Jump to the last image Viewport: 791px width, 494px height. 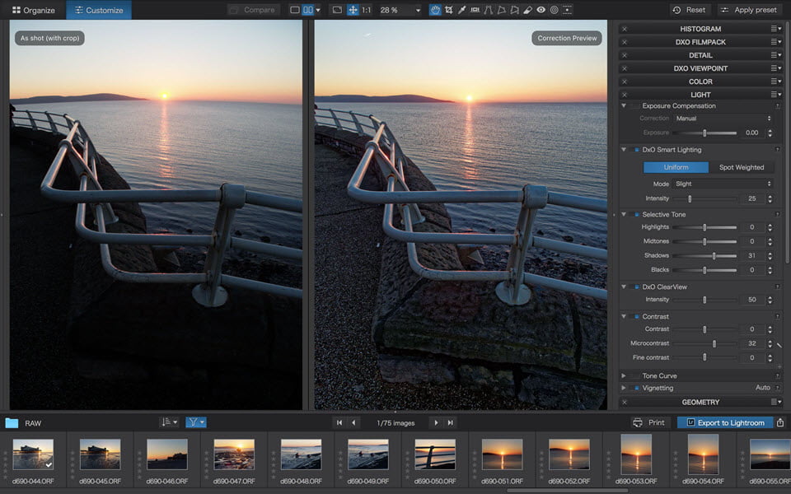450,423
